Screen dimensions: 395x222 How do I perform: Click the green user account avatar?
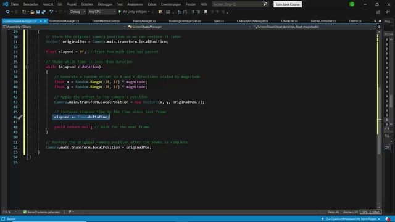pyautogui.click(x=352, y=4)
